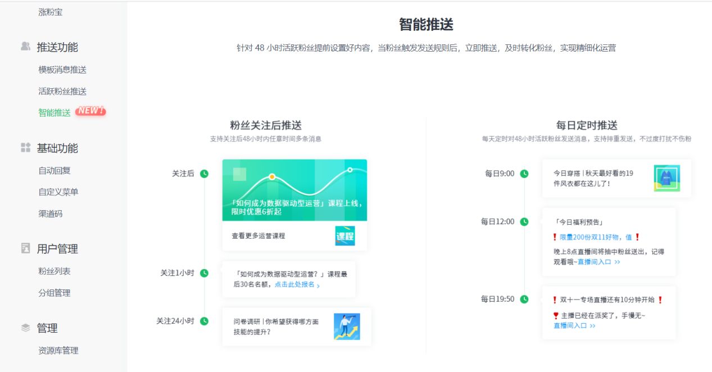
Task: Click the 每日定时推送 heading
Action: click(x=587, y=125)
